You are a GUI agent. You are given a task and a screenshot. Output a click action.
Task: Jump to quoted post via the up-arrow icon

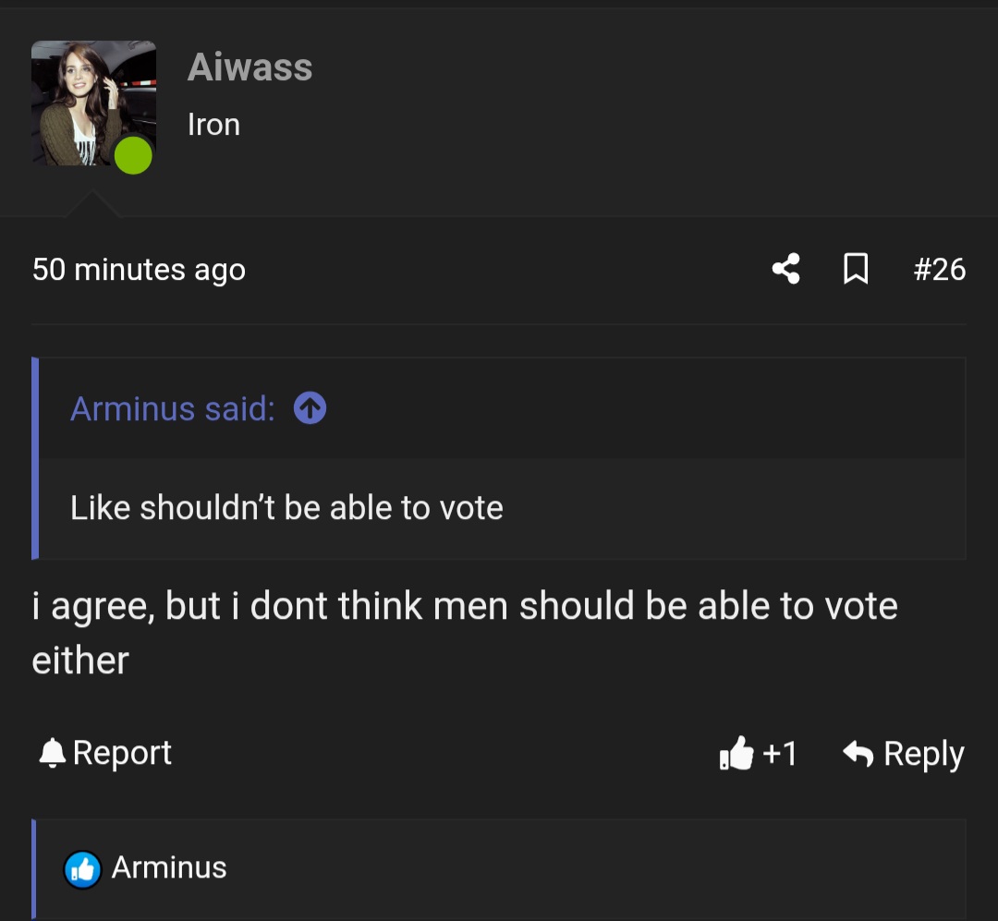[310, 407]
